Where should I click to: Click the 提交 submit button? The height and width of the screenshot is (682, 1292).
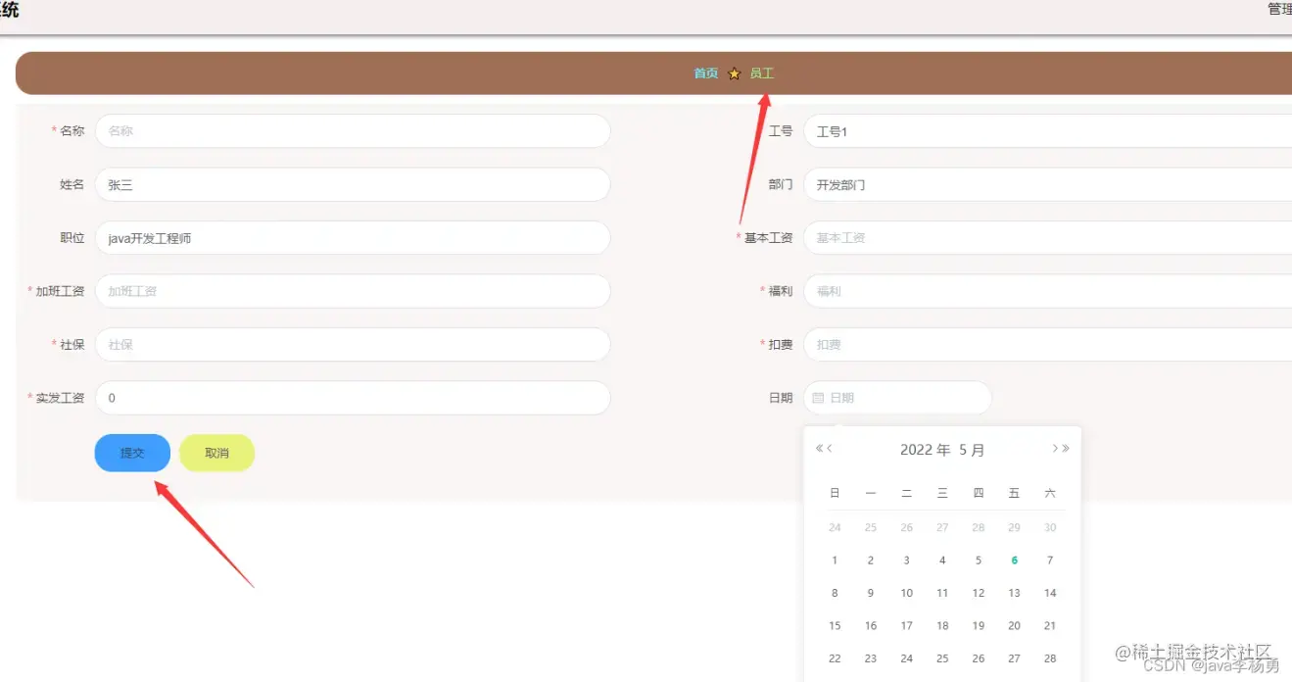[x=132, y=453]
